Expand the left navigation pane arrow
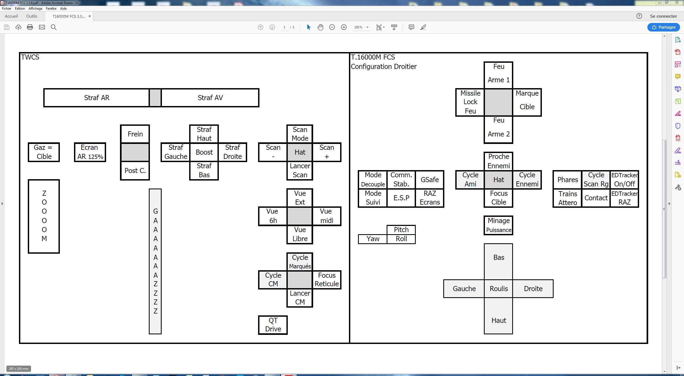Viewport: 684px width, 376px height. (x=2, y=203)
